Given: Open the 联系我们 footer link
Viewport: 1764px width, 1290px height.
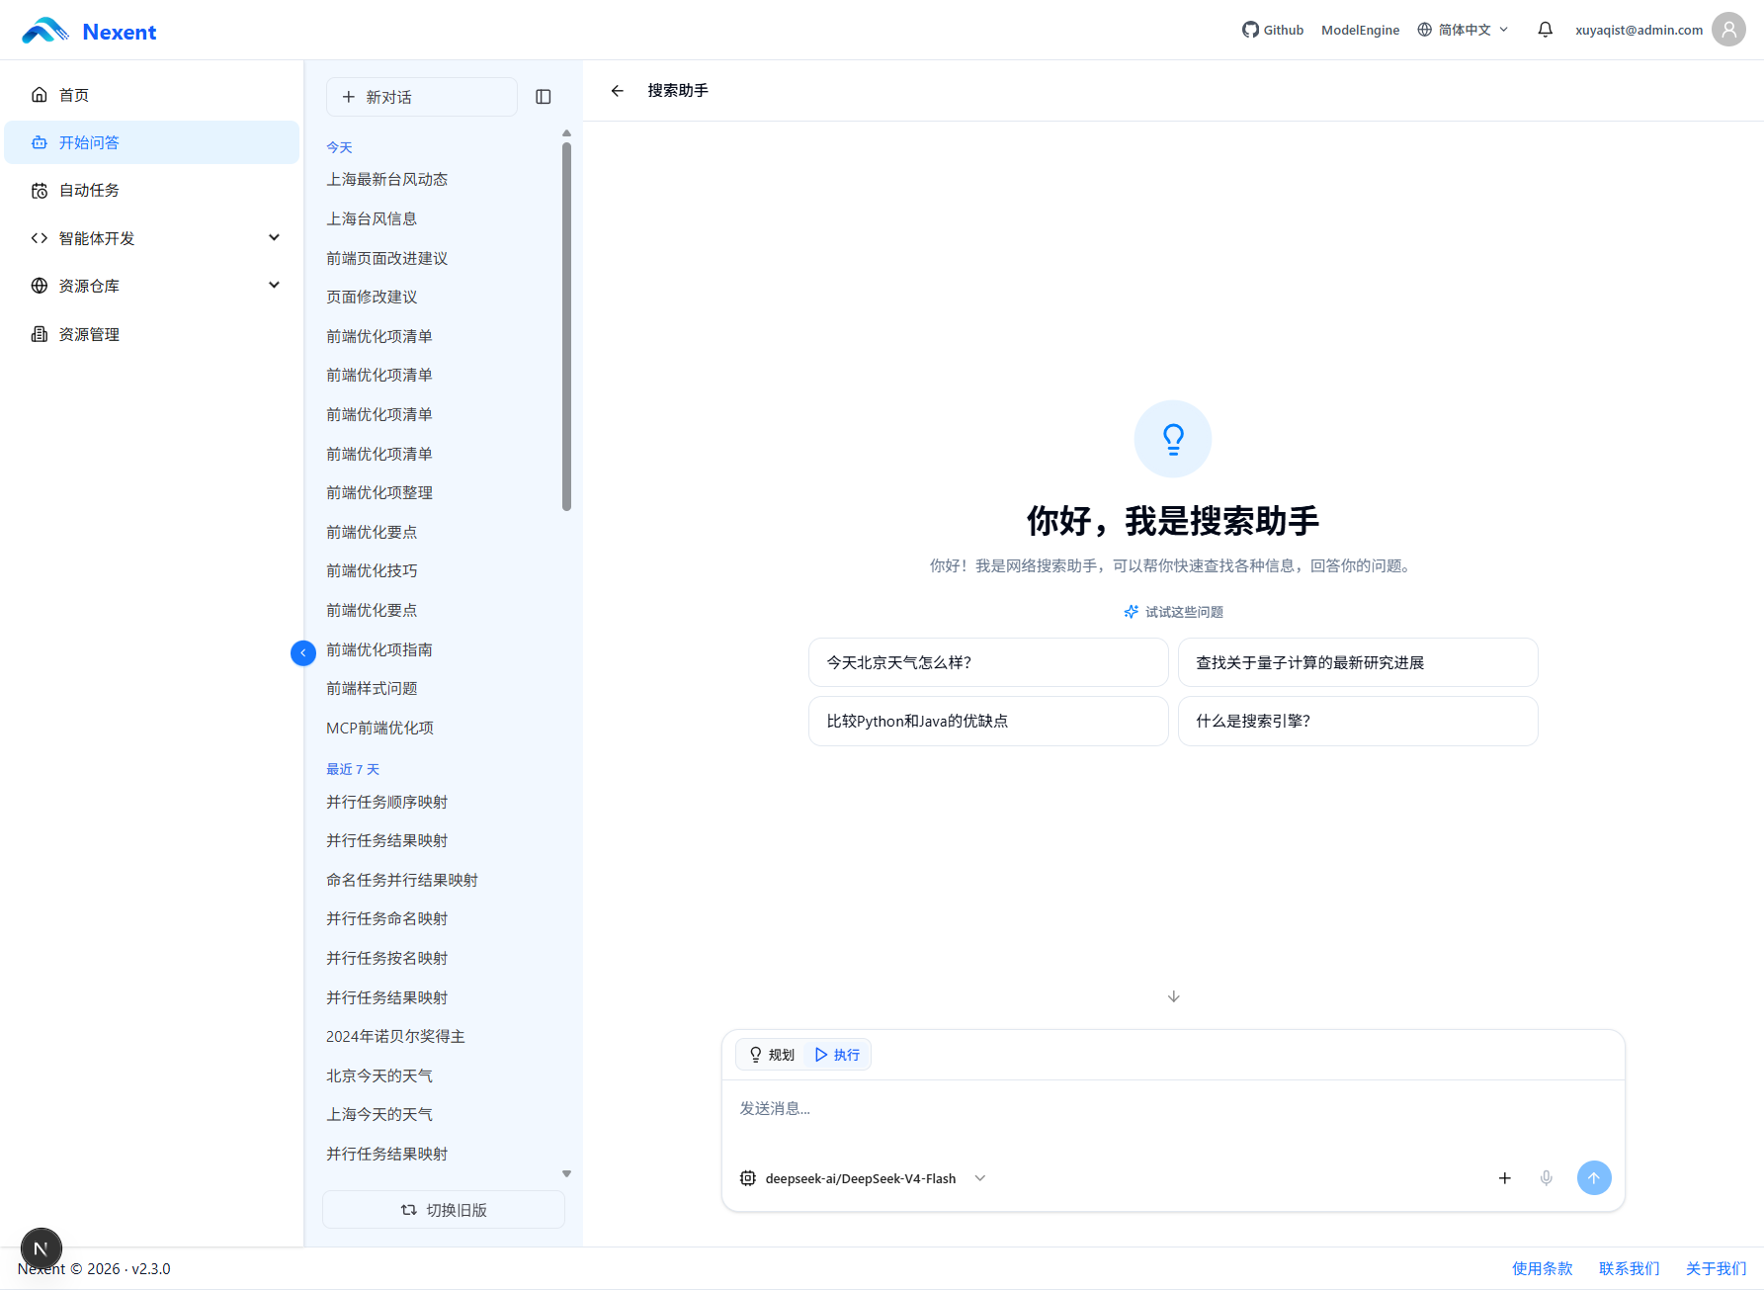Looking at the screenshot, I should pos(1629,1268).
